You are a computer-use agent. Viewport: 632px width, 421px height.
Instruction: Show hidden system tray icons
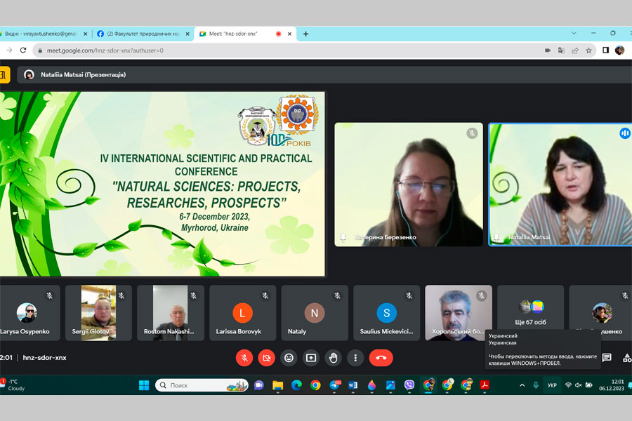(x=522, y=385)
